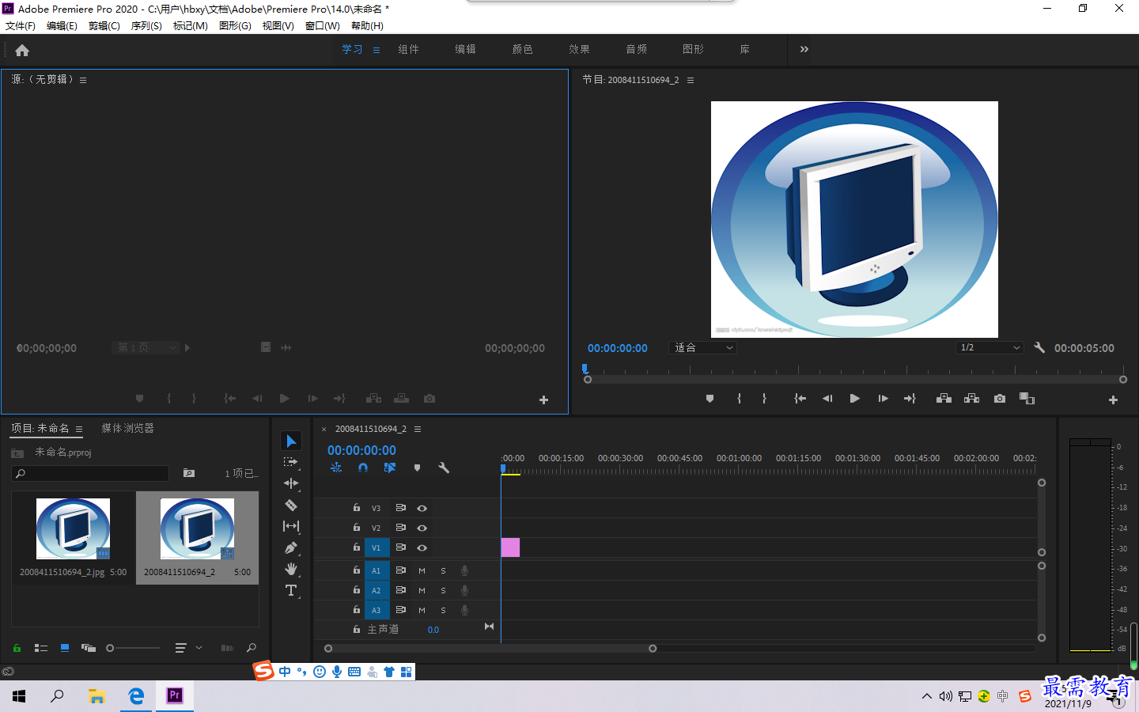1139x712 pixels.
Task: Switch to the 颜色 workspace
Action: pos(522,49)
